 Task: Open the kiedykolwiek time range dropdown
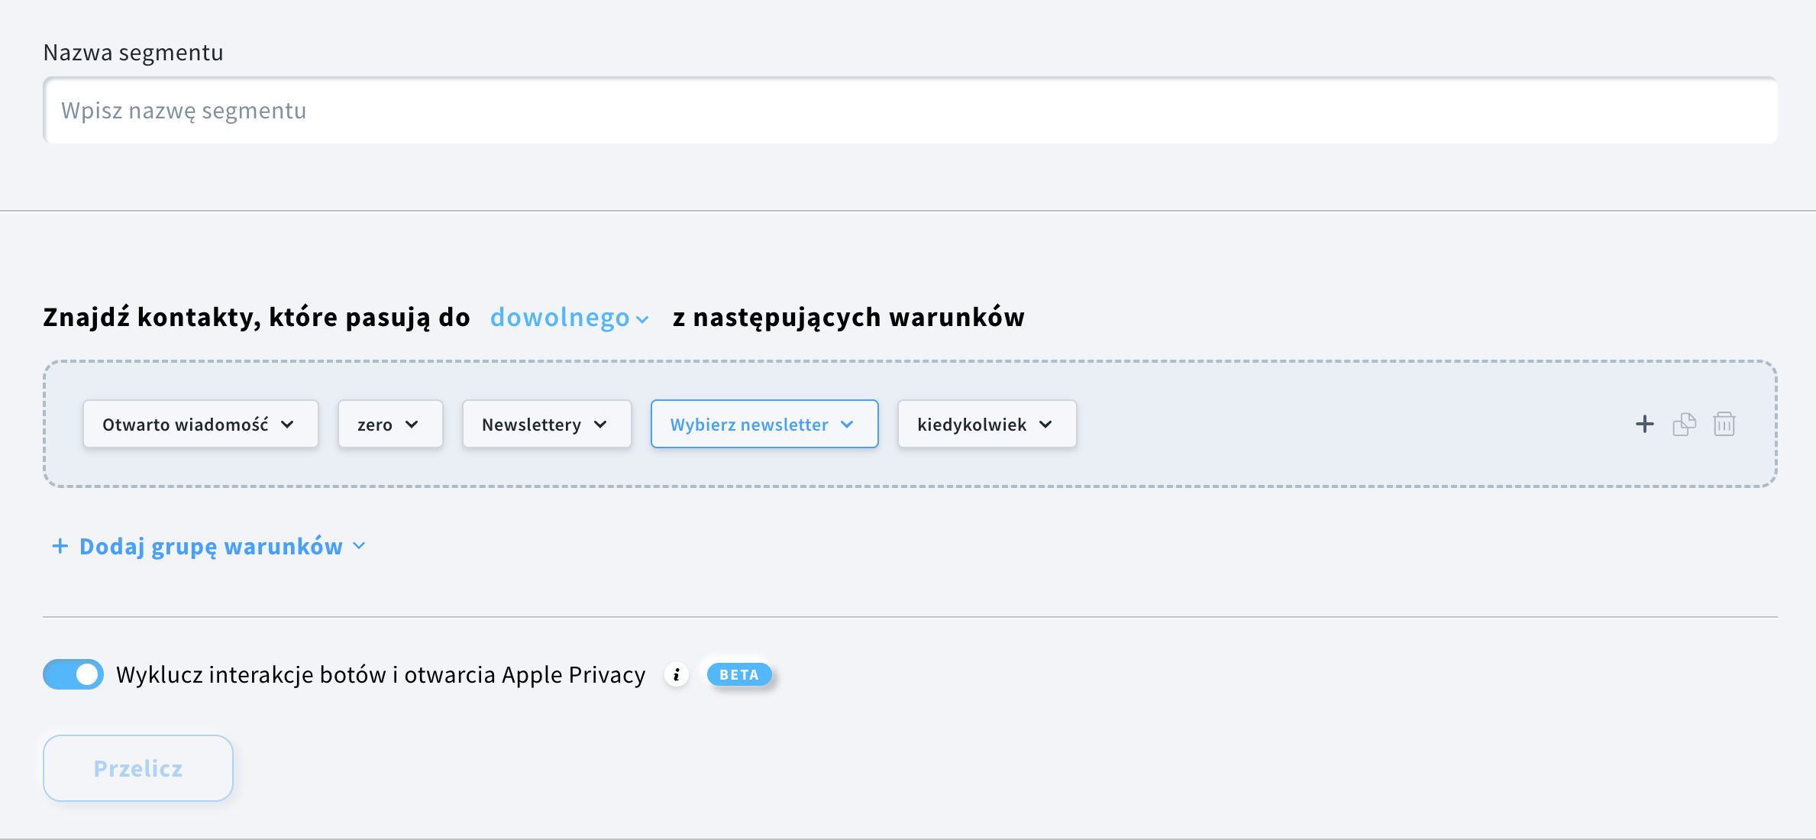pos(986,424)
